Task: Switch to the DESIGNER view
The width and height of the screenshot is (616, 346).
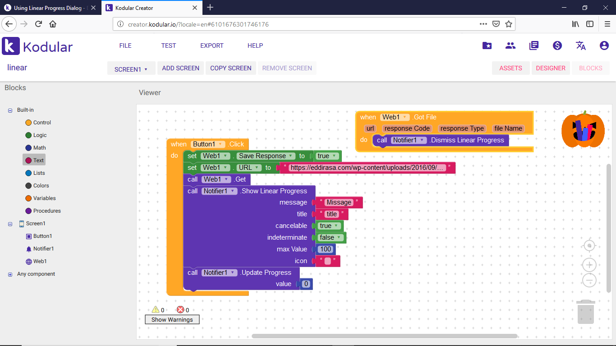Action: [551, 68]
